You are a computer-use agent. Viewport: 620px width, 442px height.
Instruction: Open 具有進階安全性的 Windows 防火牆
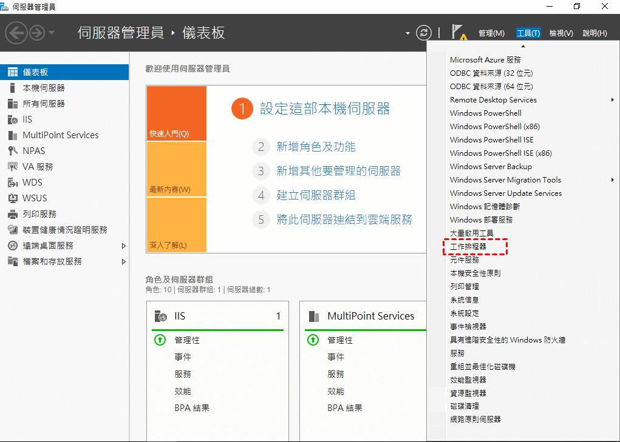coord(508,340)
